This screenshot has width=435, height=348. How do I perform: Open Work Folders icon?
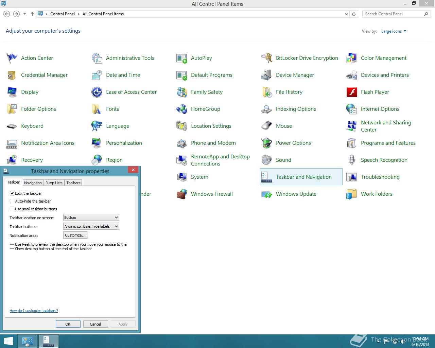352,194
